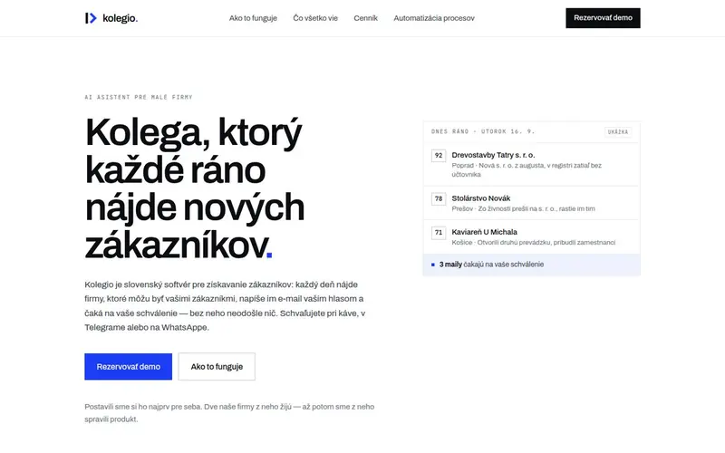The height and width of the screenshot is (453, 725).
Task: Click the headline Kolega, ktorý každé ráno
Action: (194, 188)
